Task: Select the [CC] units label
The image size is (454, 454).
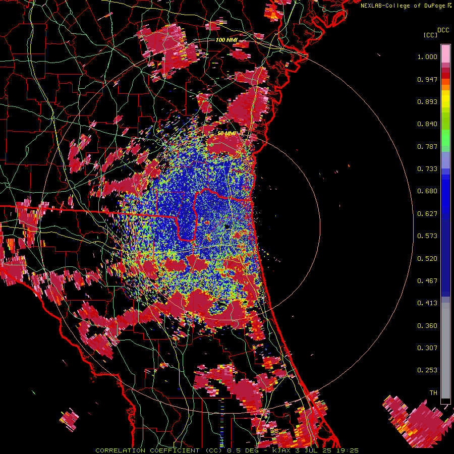Action: pyautogui.click(x=430, y=35)
